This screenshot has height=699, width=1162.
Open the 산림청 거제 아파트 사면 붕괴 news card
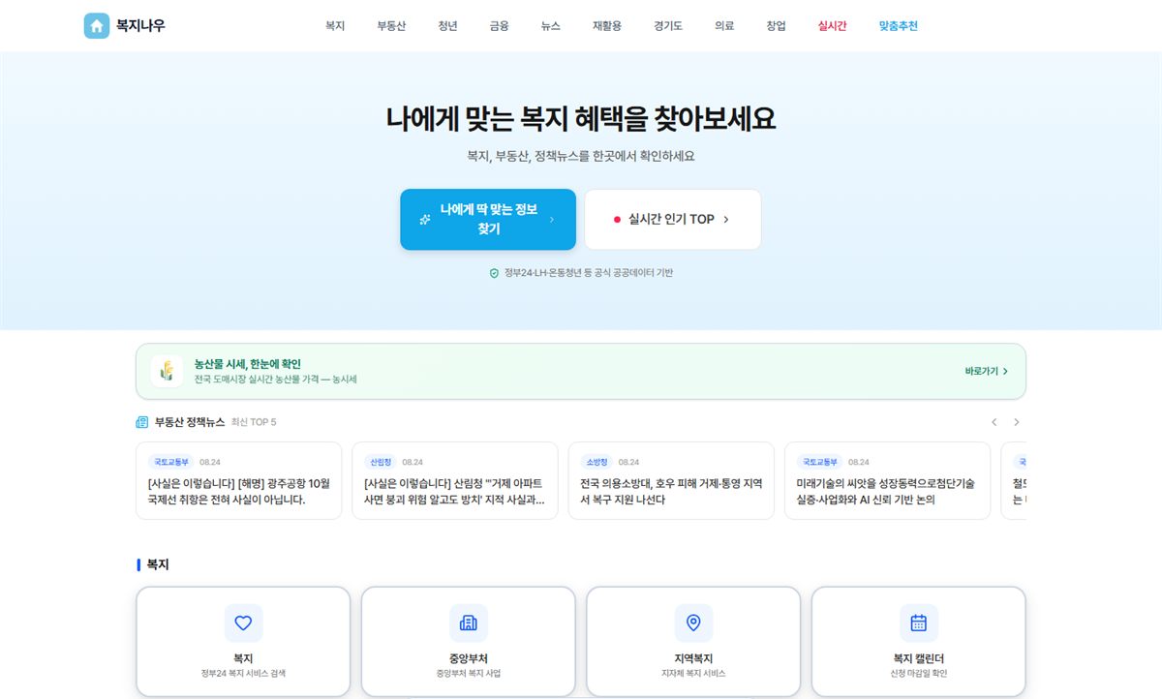click(x=455, y=481)
